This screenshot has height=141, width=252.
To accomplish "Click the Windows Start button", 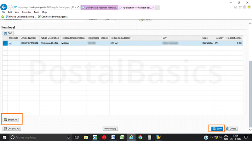I will click(4, 138).
